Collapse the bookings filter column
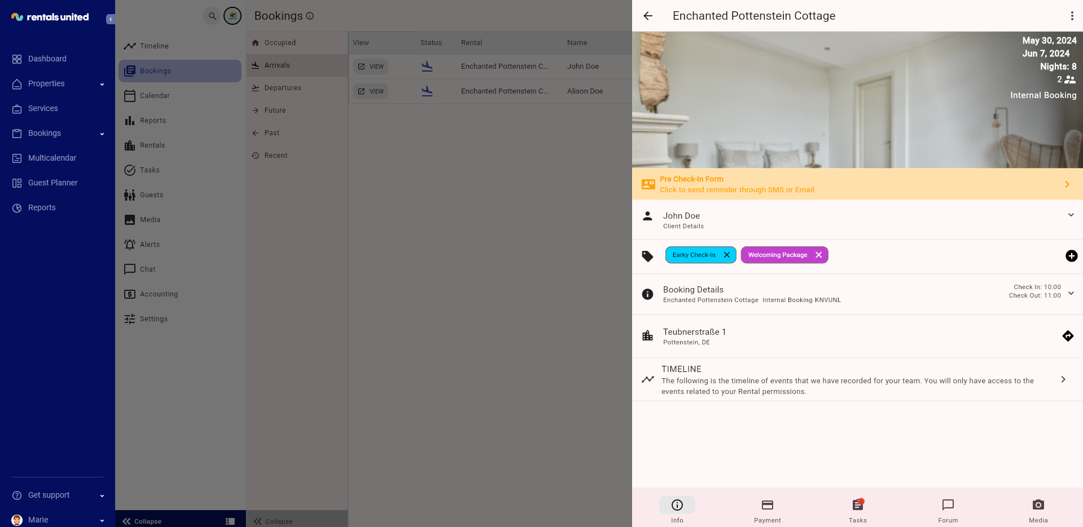This screenshot has height=527, width=1083. point(274,521)
